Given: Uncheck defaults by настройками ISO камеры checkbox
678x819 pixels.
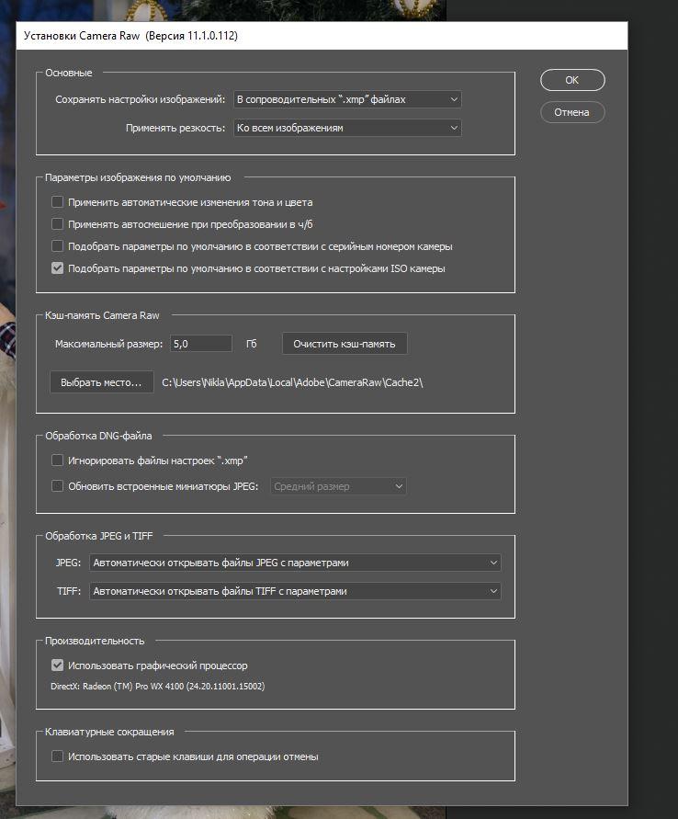Looking at the screenshot, I should pyautogui.click(x=57, y=268).
